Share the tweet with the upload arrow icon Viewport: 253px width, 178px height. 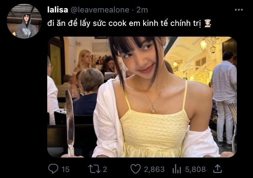click(218, 169)
